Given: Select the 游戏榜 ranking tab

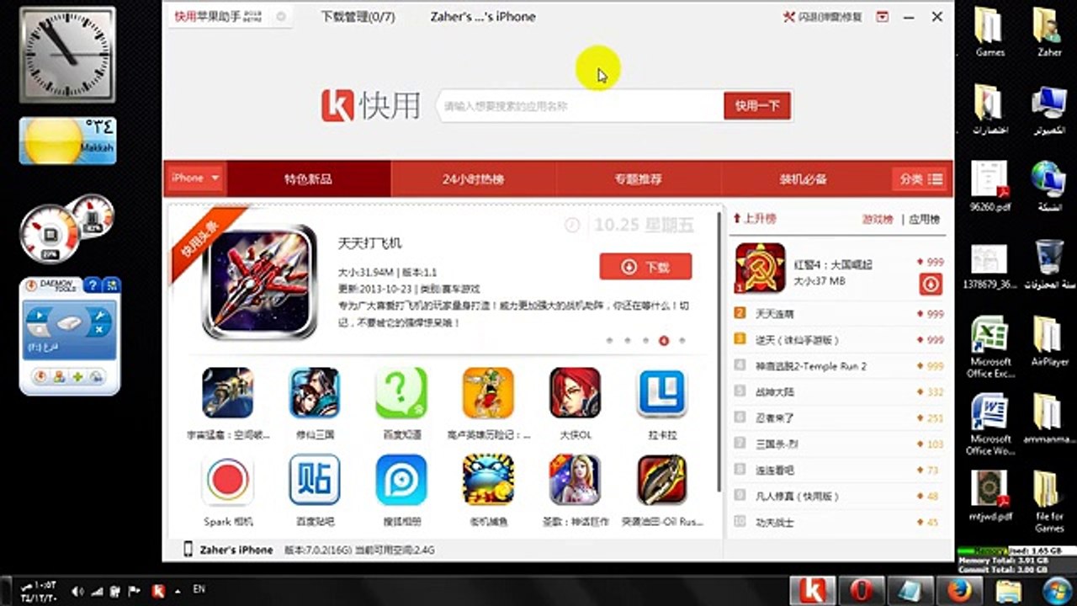Looking at the screenshot, I should (877, 219).
